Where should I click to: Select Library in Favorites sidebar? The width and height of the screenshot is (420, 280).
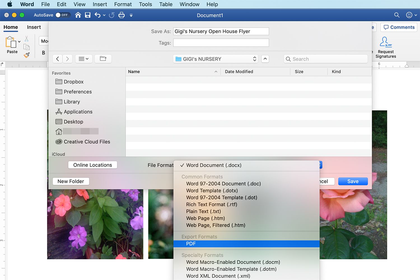(x=72, y=102)
